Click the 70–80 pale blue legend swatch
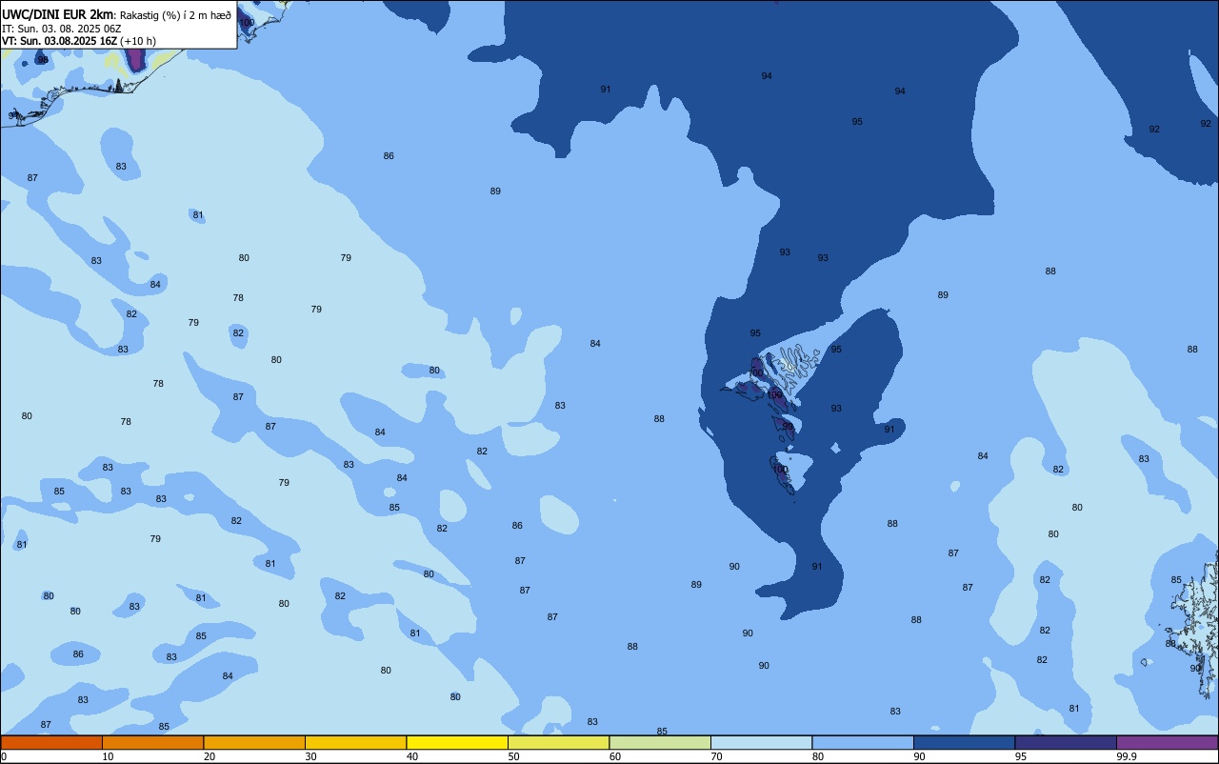 click(761, 742)
